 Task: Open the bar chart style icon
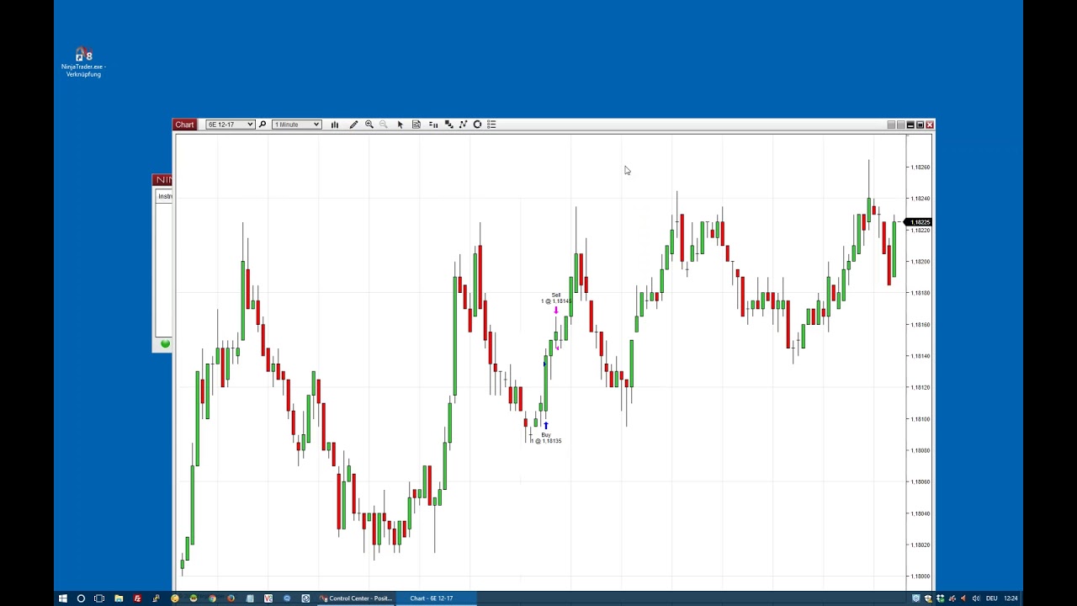coord(335,125)
